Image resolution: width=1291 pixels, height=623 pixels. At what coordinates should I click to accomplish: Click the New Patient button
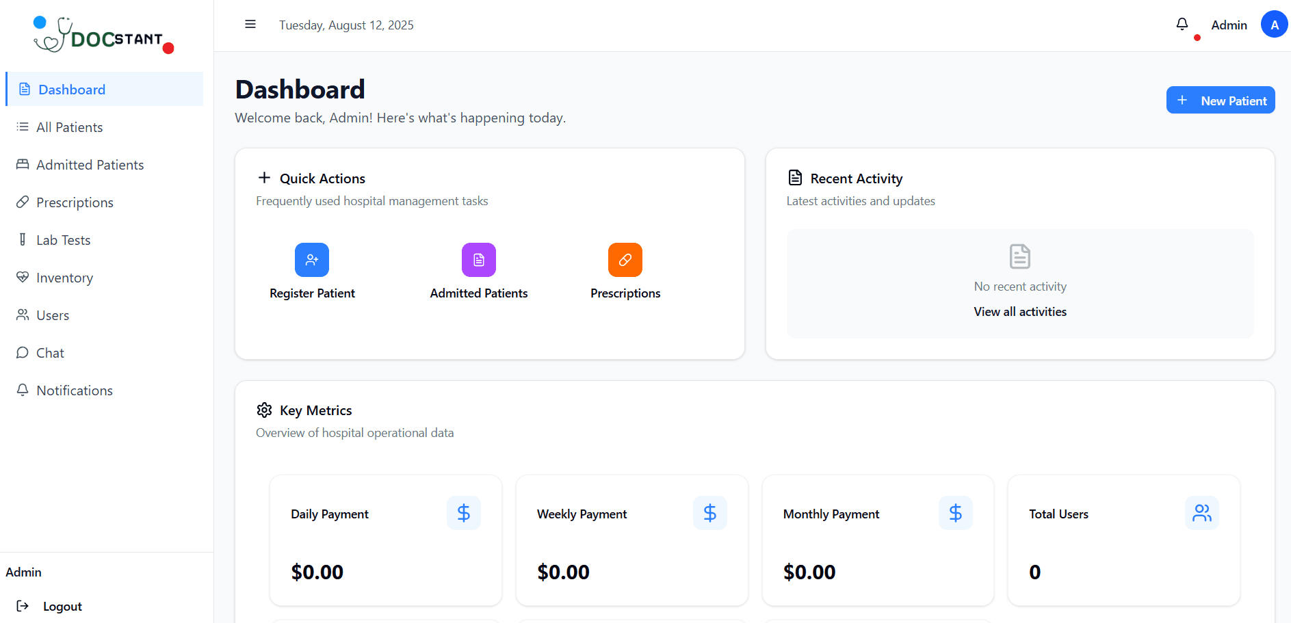(1220, 101)
